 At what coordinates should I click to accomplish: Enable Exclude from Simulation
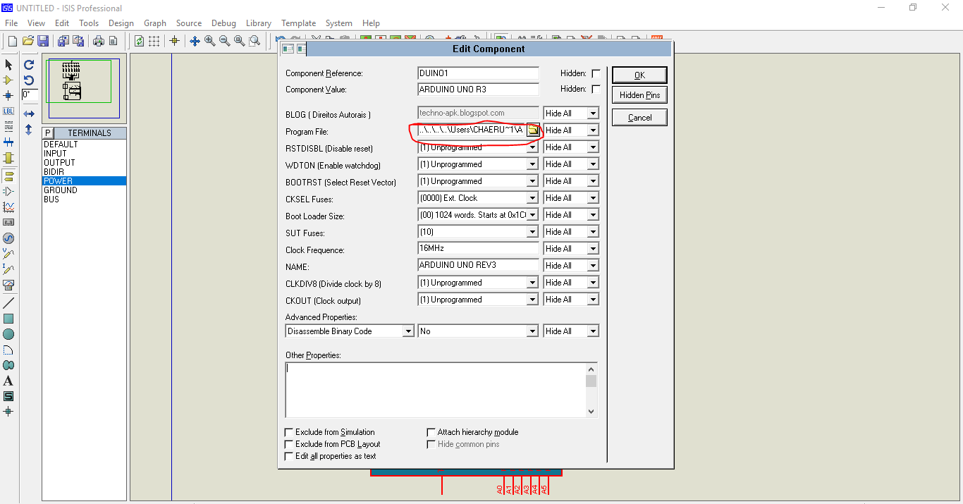[x=288, y=432]
